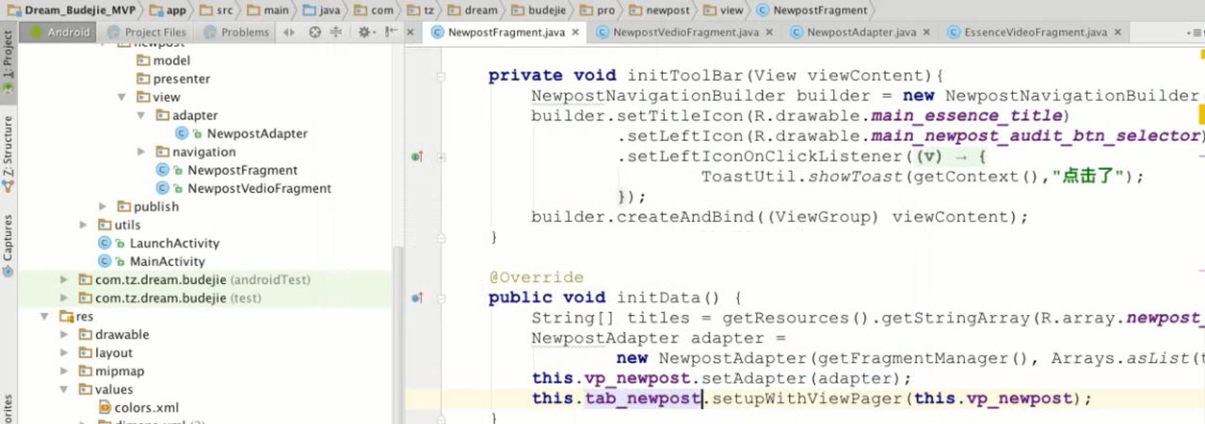This screenshot has width=1205, height=424.
Task: Expand the drawable folder
Action: coord(64,335)
